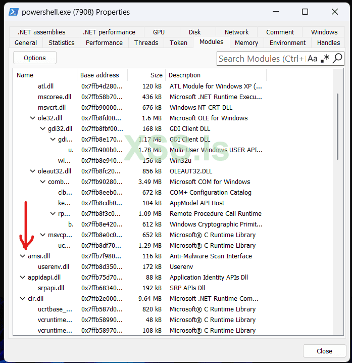The width and height of the screenshot is (352, 363).
Task: Open the Performance tab
Action: point(104,43)
